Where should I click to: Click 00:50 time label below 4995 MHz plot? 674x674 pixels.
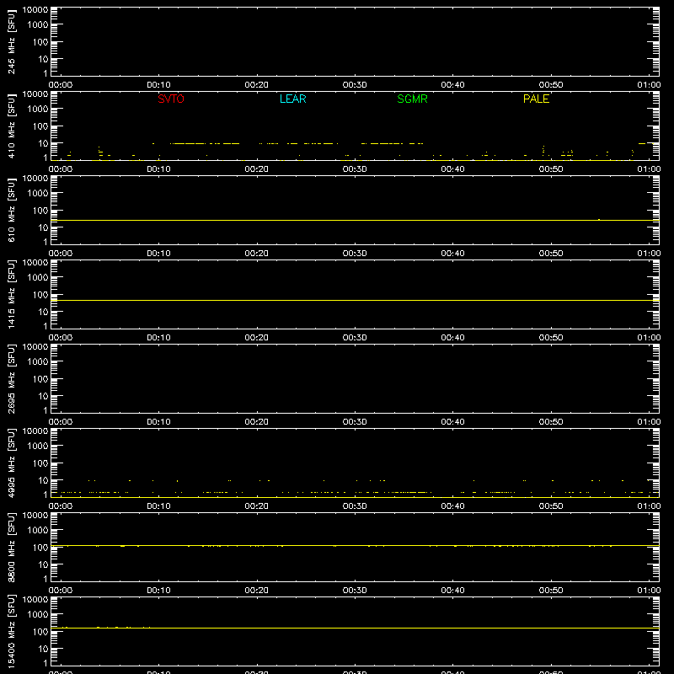tap(551, 506)
